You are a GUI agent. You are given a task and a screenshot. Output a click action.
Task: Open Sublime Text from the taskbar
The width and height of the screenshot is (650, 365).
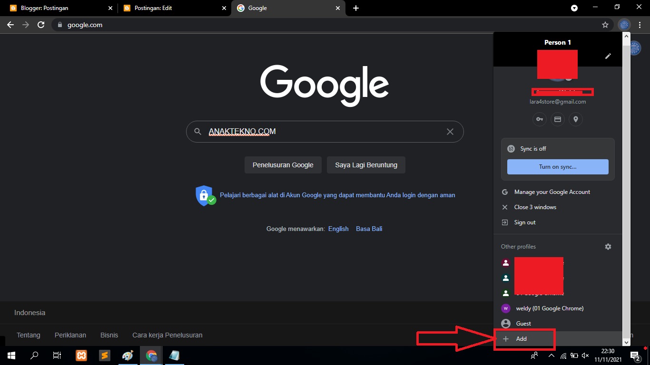(105, 355)
